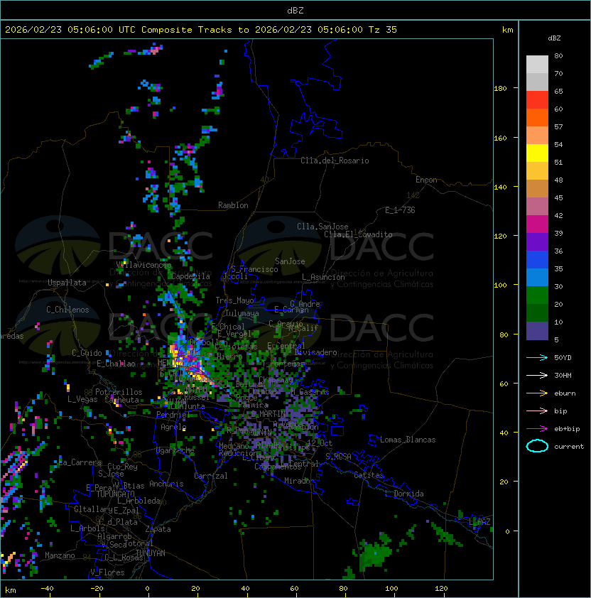This screenshot has width=591, height=598.
Task: Pick the orange 57-60 dBZ legend swatch
Action: tap(537, 117)
